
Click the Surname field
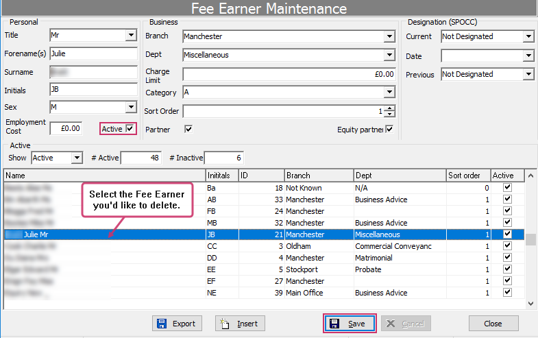pos(93,72)
